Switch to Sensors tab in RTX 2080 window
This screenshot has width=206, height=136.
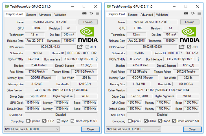click(x=31, y=15)
